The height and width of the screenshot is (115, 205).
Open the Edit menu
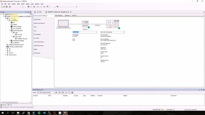click(x=5, y=4)
